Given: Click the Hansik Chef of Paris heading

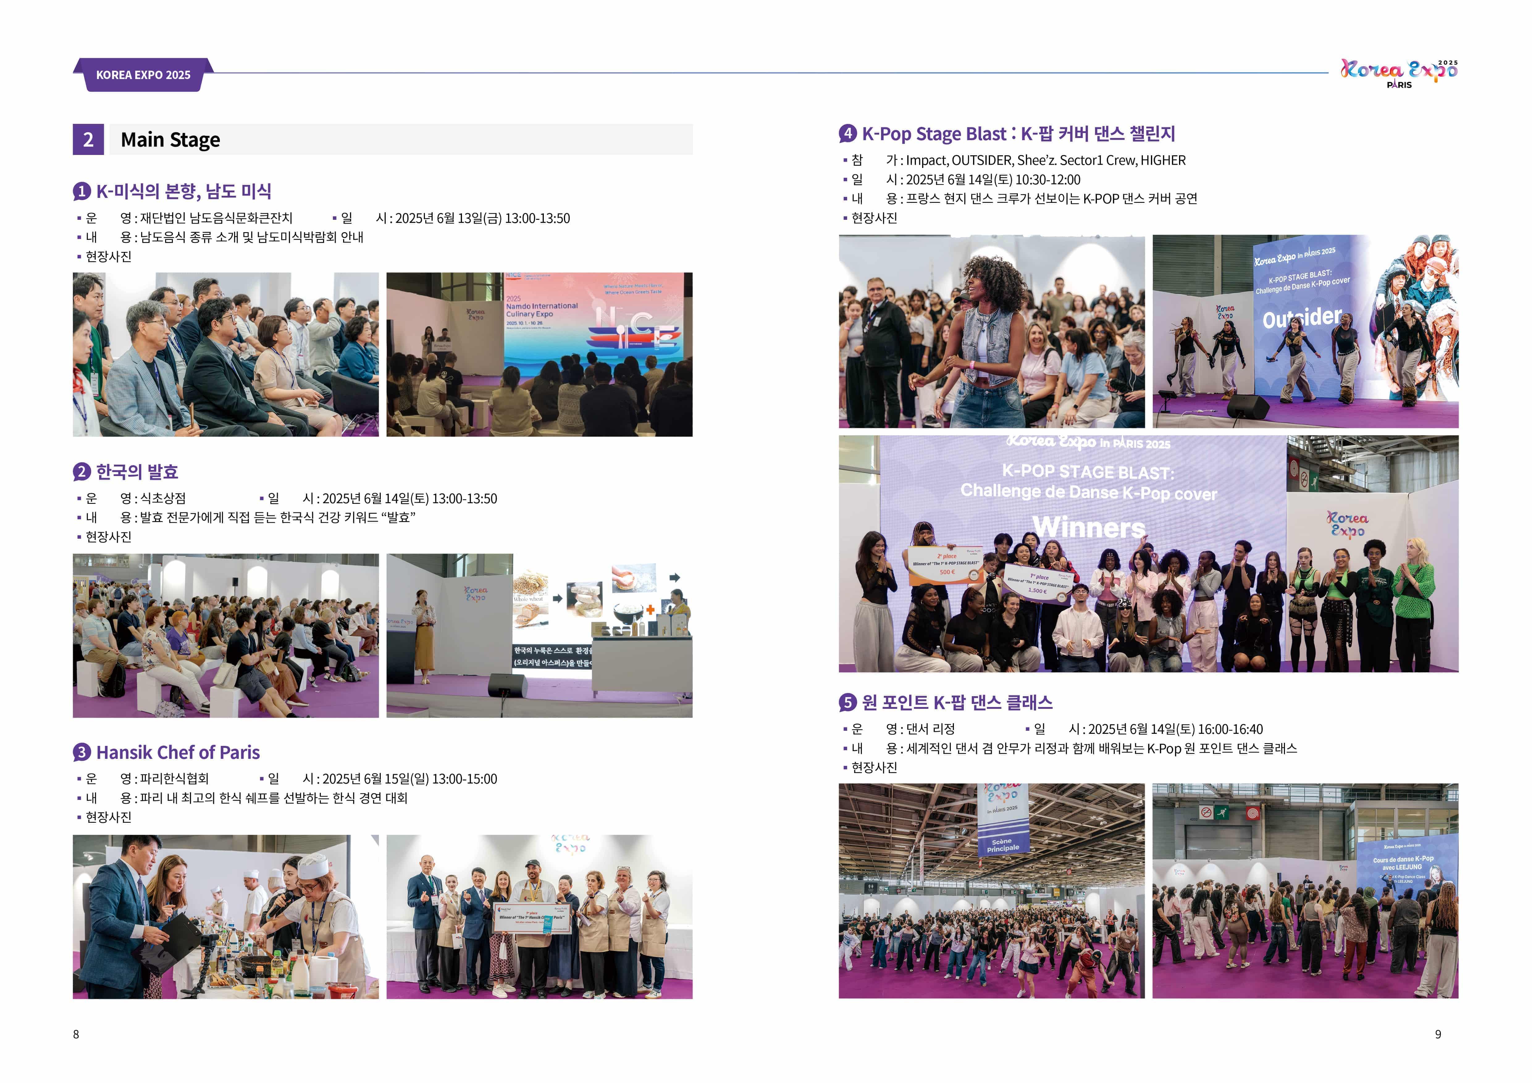Looking at the screenshot, I should tap(178, 752).
